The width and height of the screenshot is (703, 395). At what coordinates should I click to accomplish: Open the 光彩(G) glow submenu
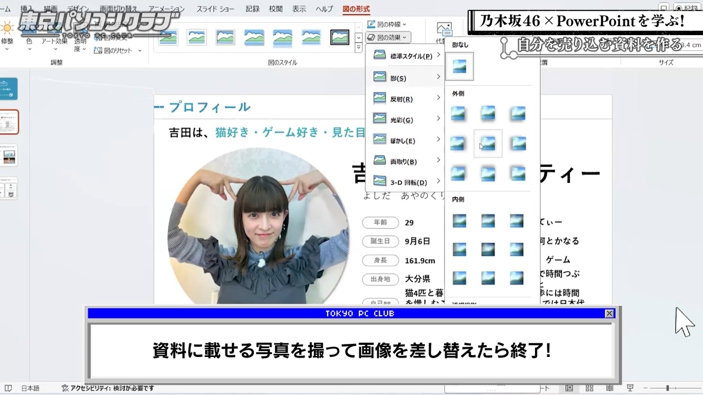coord(405,120)
